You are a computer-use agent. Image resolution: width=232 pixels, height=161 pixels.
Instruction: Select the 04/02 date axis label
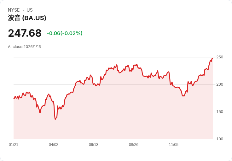(x=54, y=145)
